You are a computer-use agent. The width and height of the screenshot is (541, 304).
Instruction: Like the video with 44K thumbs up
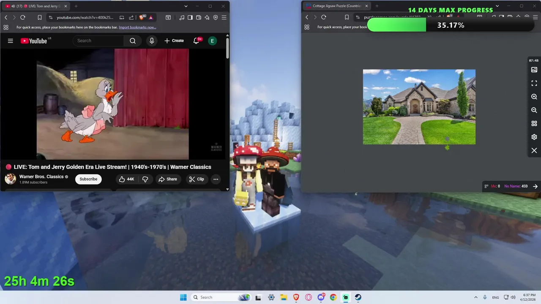[126, 179]
